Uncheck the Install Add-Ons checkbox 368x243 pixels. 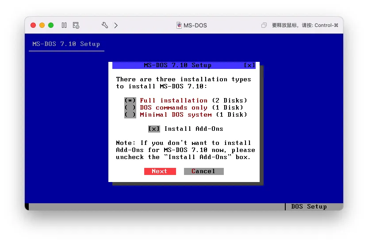pyautogui.click(x=154, y=129)
